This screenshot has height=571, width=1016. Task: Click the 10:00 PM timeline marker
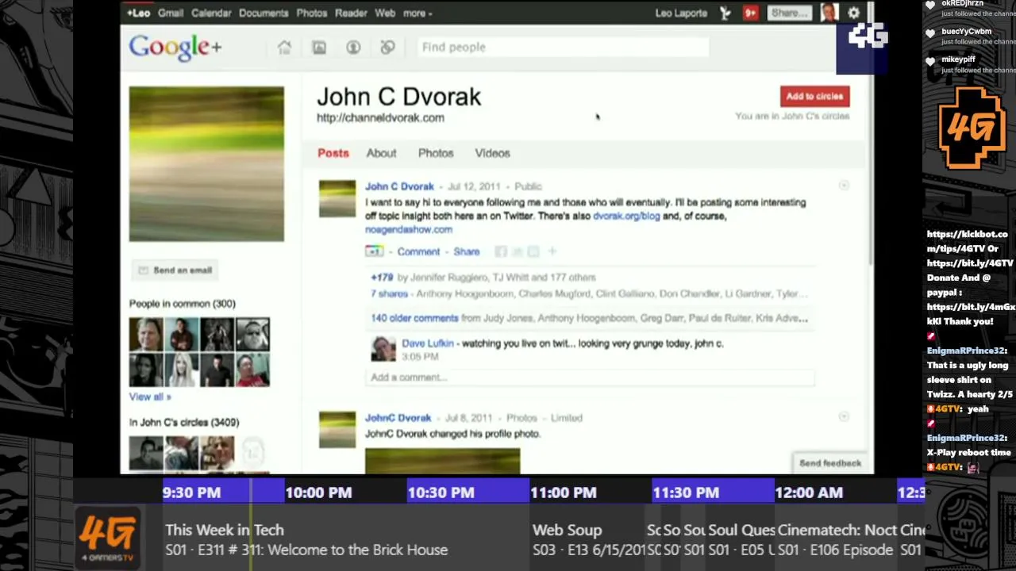point(318,492)
